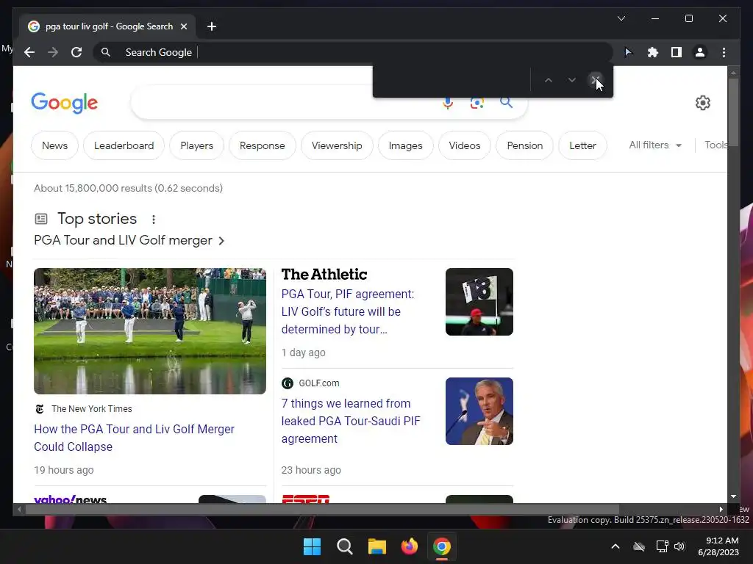Viewport: 753px width, 564px height.
Task: Open the clock and date panel
Action: pyautogui.click(x=718, y=546)
